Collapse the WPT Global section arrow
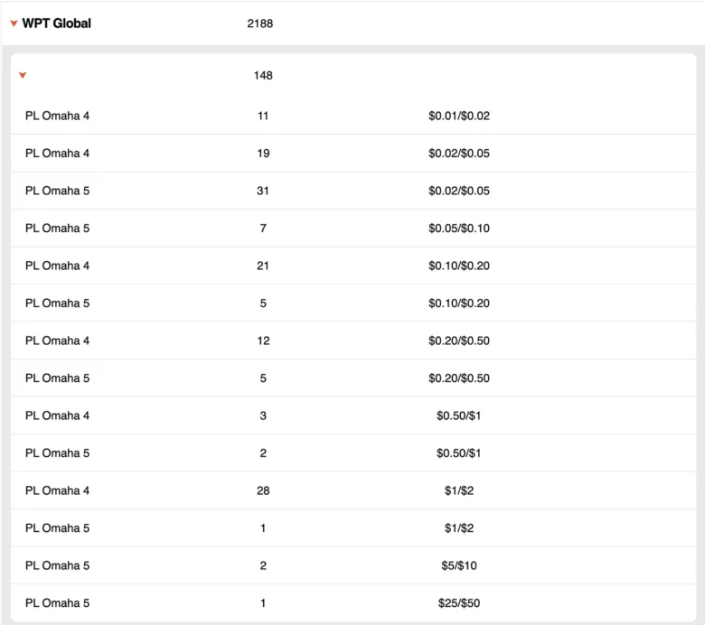This screenshot has width=705, height=625. point(14,23)
